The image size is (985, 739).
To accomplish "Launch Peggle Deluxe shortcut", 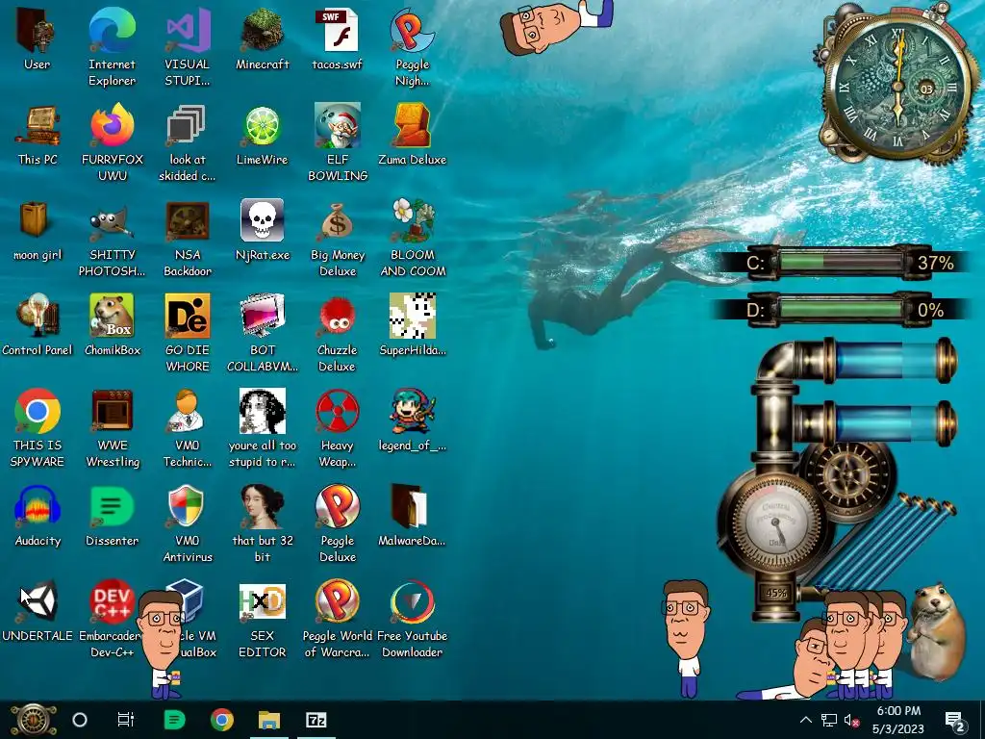I will click(337, 524).
